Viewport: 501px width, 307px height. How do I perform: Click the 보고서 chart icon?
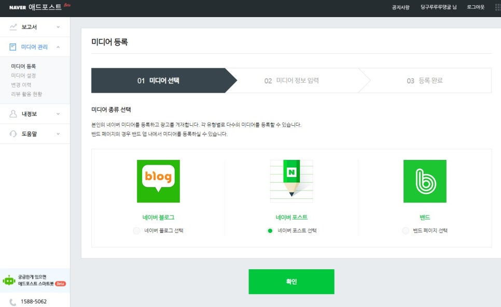[13, 27]
